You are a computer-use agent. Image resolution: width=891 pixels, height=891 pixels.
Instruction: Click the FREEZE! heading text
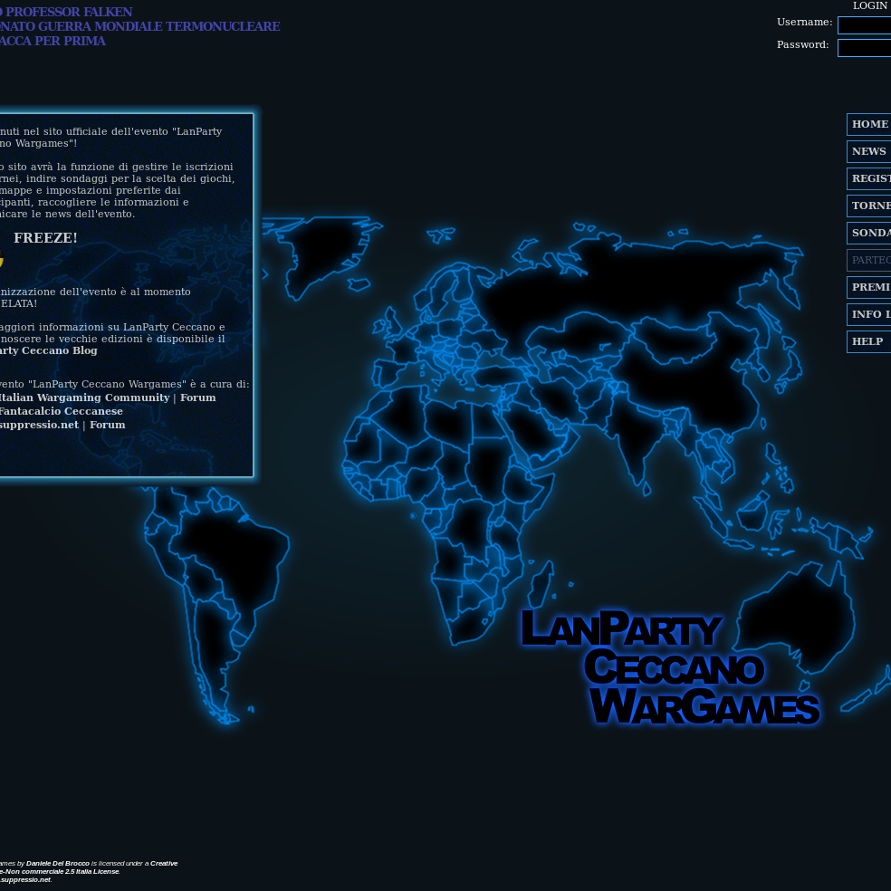click(x=45, y=238)
